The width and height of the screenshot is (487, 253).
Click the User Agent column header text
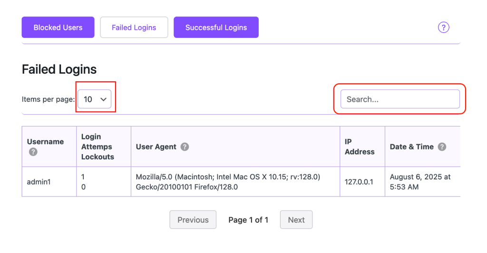pos(156,147)
